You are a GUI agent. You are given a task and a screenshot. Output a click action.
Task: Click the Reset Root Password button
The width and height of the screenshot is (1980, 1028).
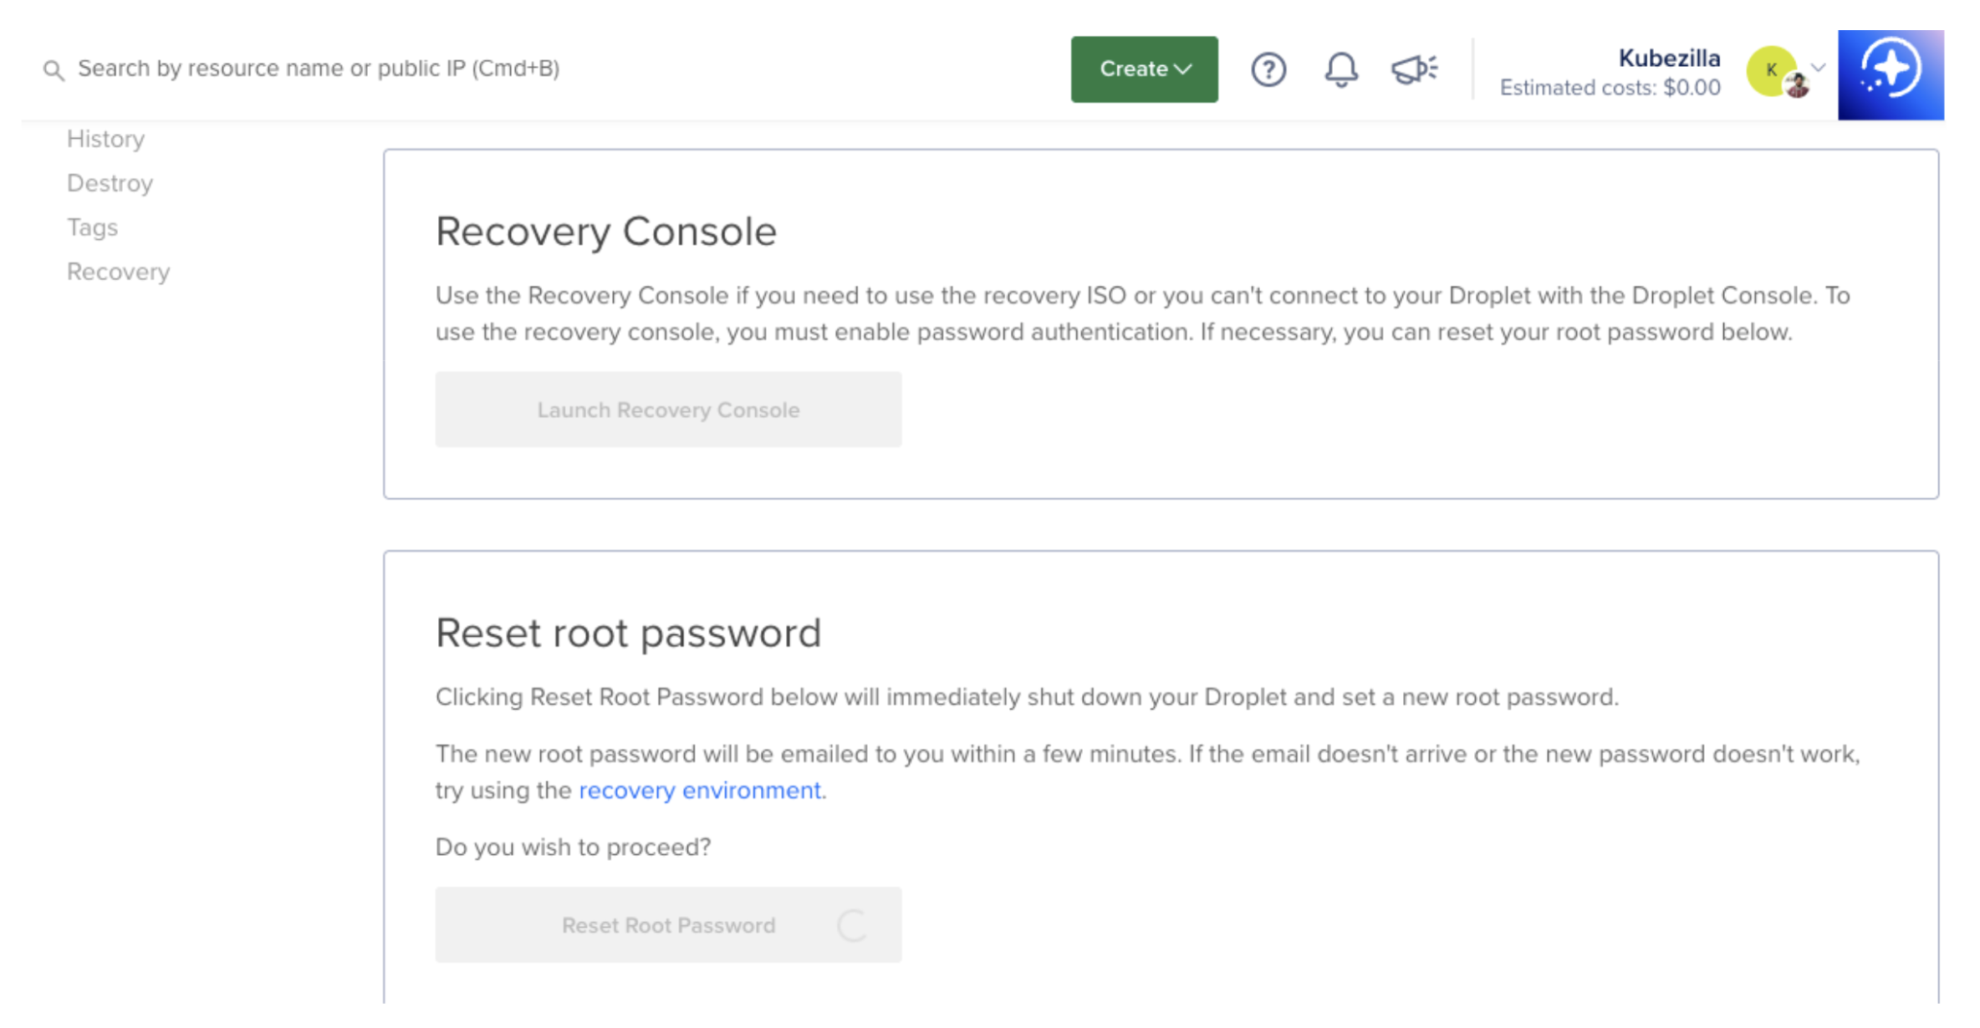(668, 924)
